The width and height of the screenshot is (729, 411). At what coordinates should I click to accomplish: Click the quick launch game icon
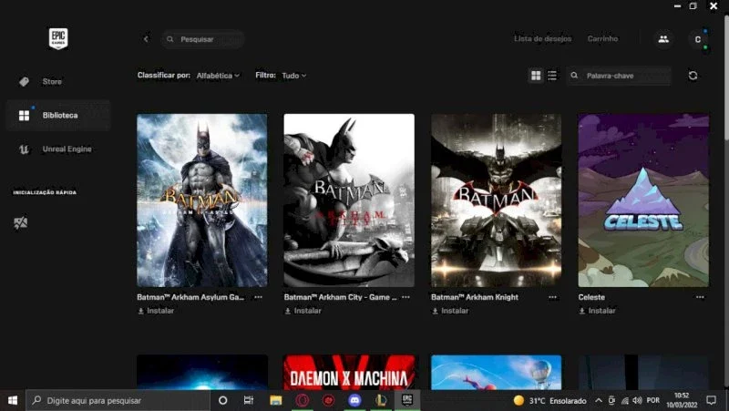[20, 223]
